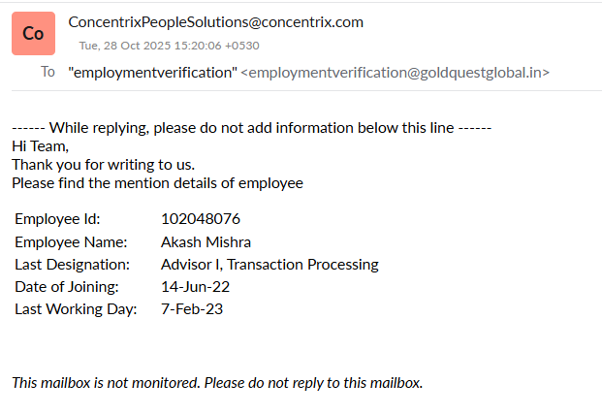
Task: Click the "Please find the mention details" line
Action: (x=157, y=182)
